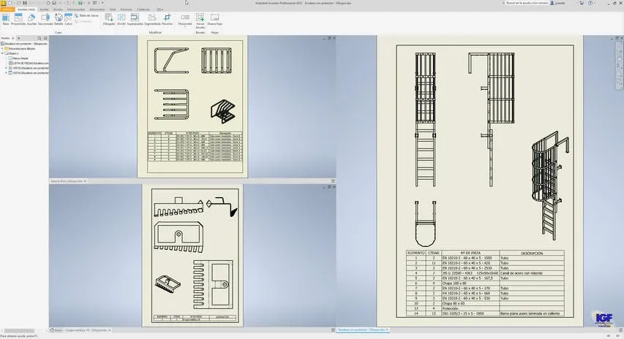Open the orange Archivo file tab
This screenshot has width=624, height=339.
[7, 9]
